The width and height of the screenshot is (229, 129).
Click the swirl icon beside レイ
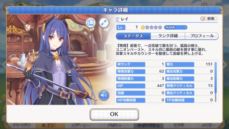[x=117, y=20]
